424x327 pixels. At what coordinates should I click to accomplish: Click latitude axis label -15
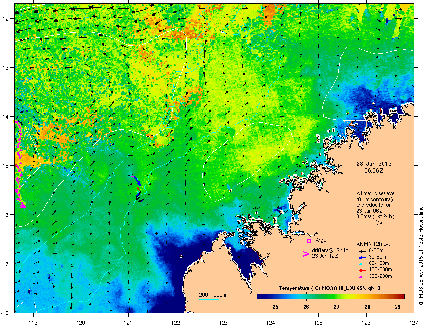tap(5, 165)
